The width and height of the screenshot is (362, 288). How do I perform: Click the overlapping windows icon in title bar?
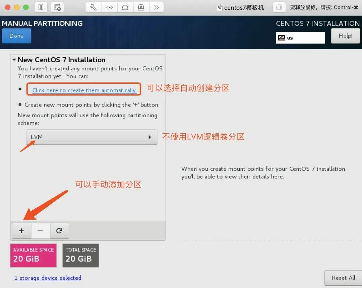pos(279,7)
